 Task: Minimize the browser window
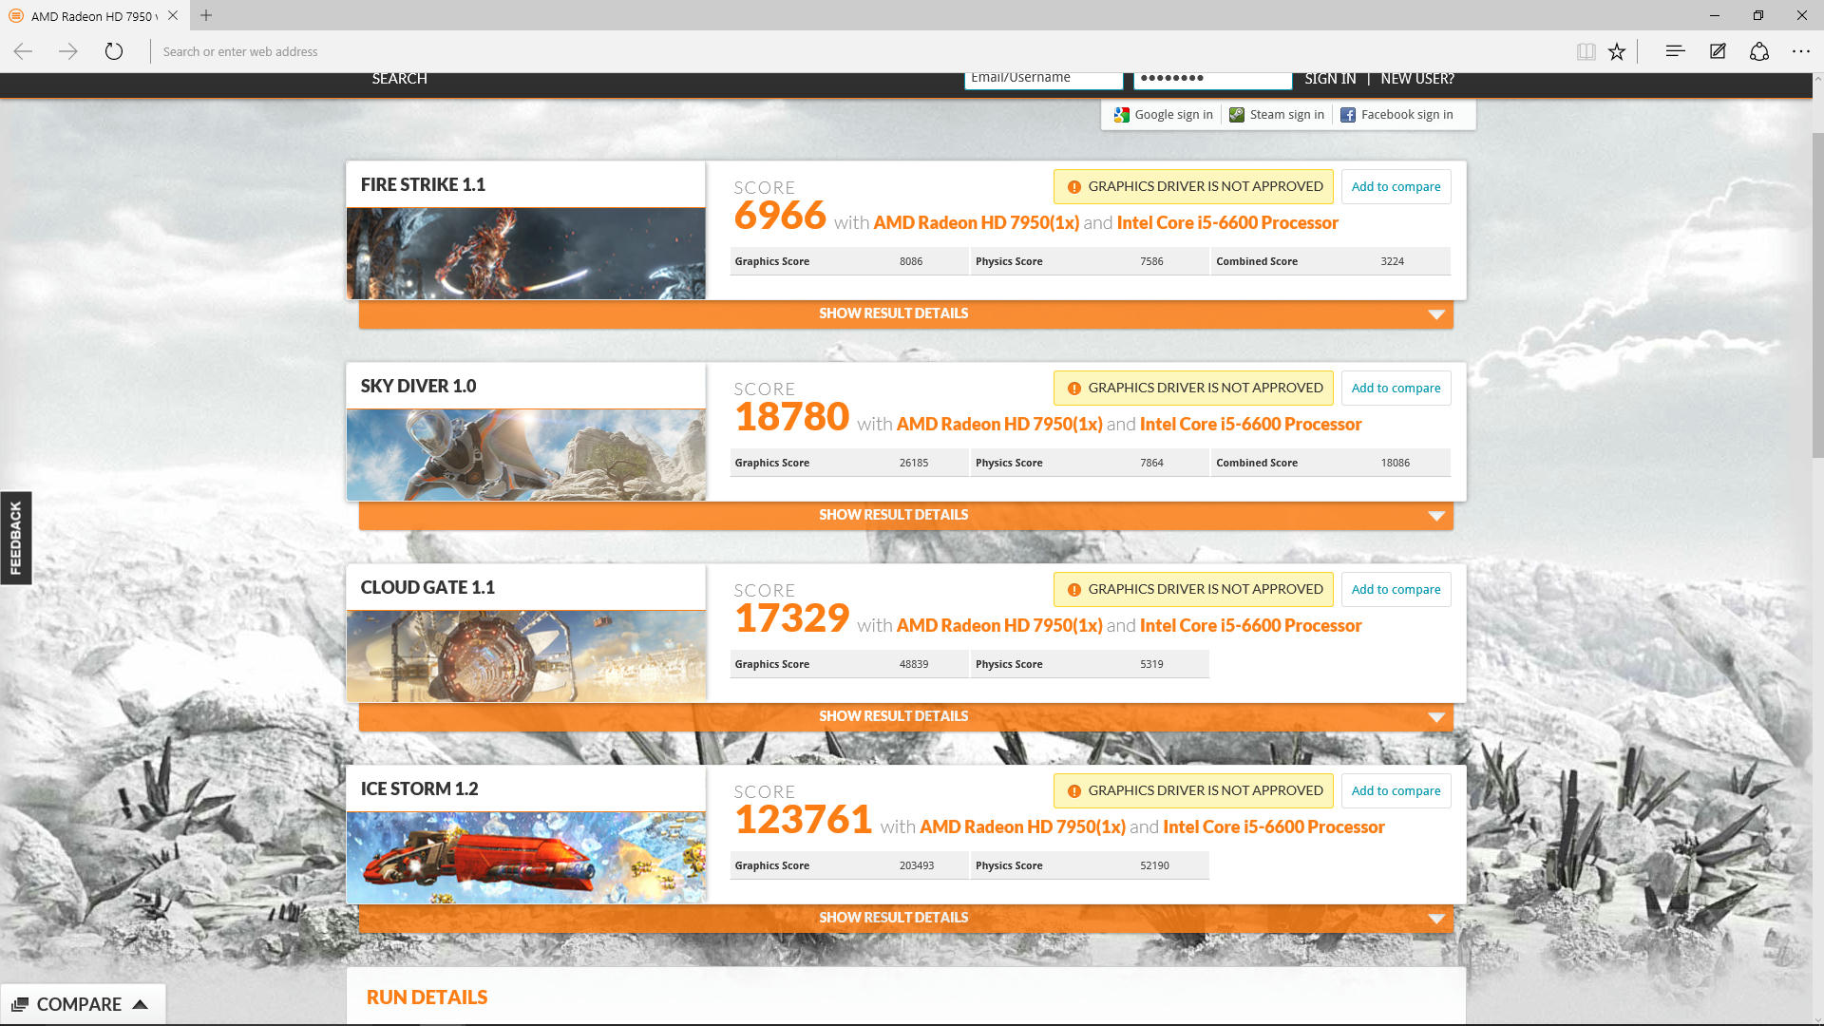click(x=1715, y=15)
